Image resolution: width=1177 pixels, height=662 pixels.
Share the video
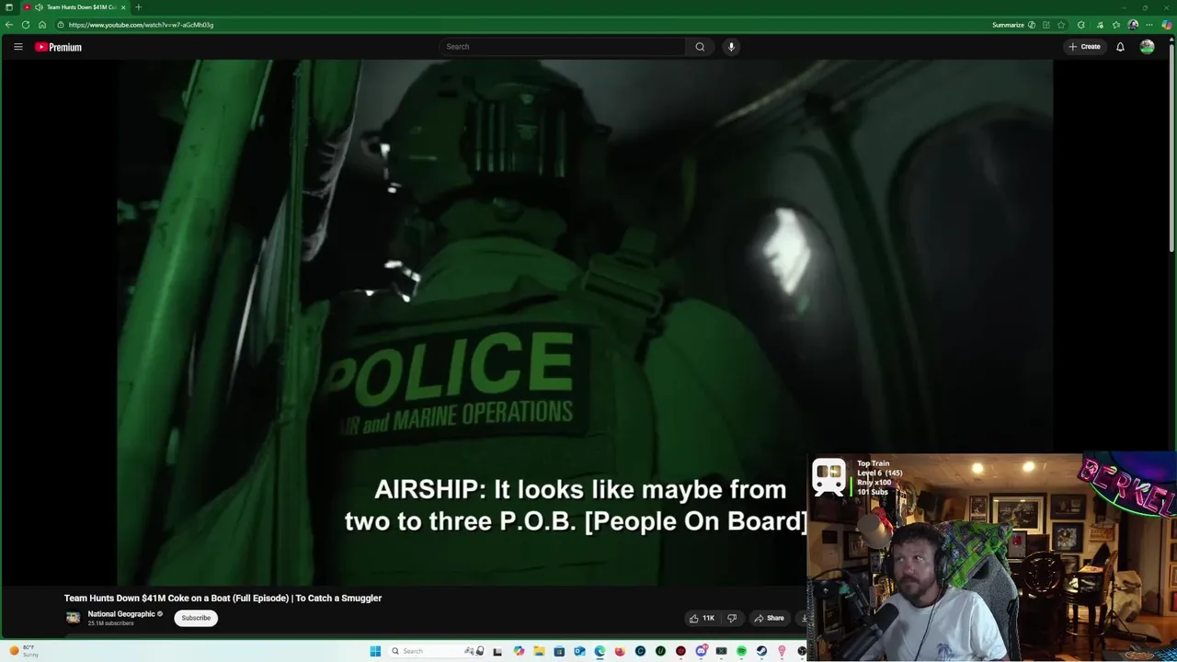pyautogui.click(x=769, y=618)
